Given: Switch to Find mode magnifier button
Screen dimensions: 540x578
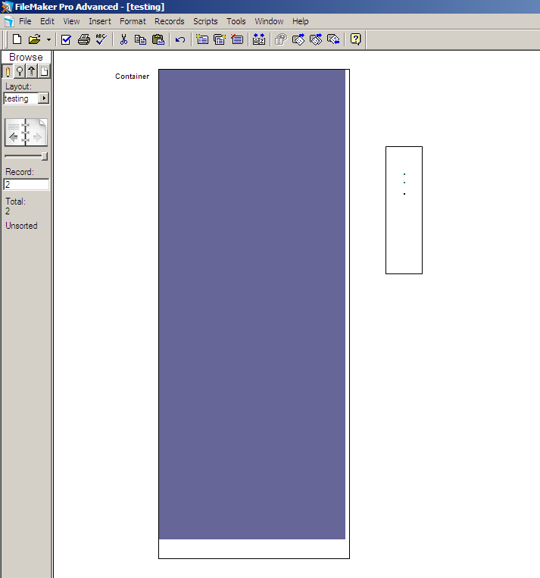Looking at the screenshot, I should click(x=20, y=71).
